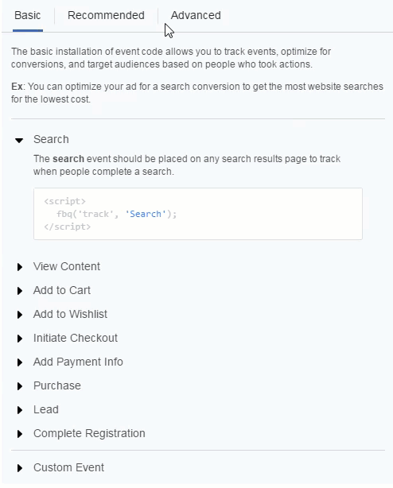This screenshot has width=393, height=488.
Task: Switch to the Recommended tab
Action: 106,15
